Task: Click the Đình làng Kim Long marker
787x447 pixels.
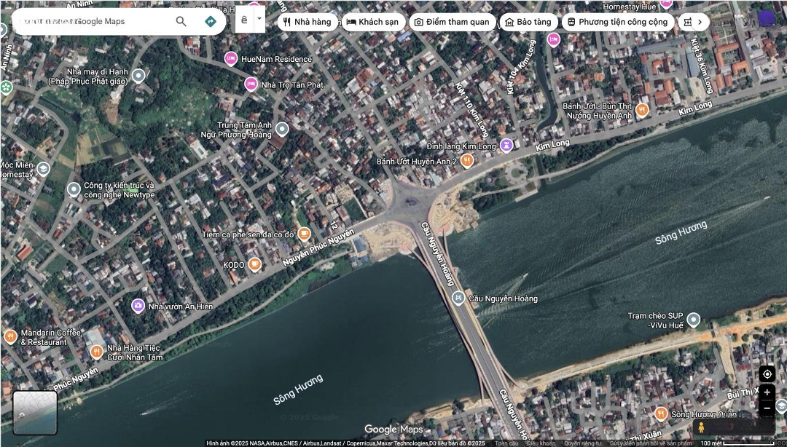Action: 506,146
